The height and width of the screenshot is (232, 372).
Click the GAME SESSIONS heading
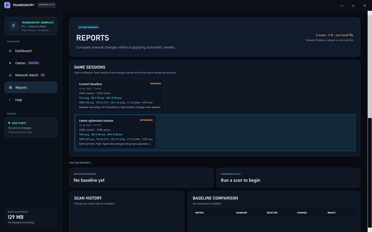[90, 67]
